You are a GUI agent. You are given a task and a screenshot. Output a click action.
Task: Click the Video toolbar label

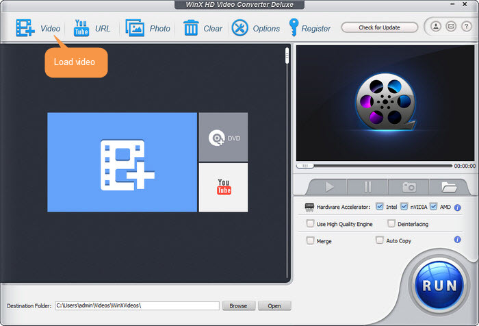click(51, 29)
